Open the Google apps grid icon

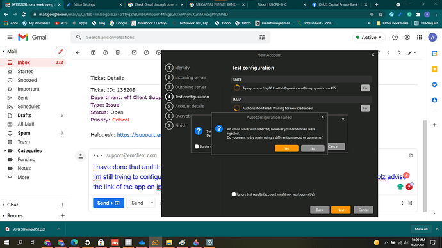tap(420, 38)
